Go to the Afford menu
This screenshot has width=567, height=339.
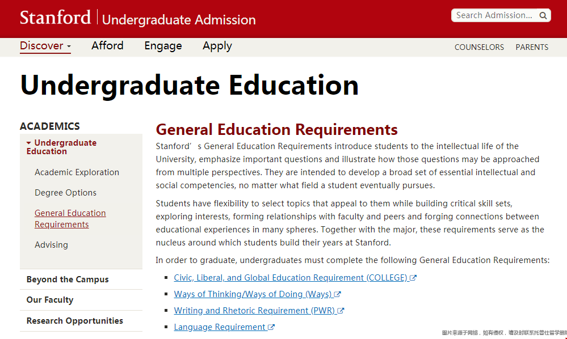coord(107,46)
